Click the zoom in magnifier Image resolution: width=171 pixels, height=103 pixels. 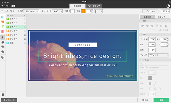[3, 47]
